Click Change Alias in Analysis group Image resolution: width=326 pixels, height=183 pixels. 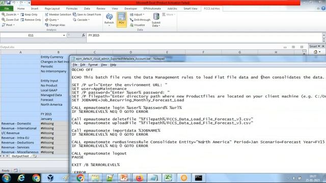[x=55, y=25]
